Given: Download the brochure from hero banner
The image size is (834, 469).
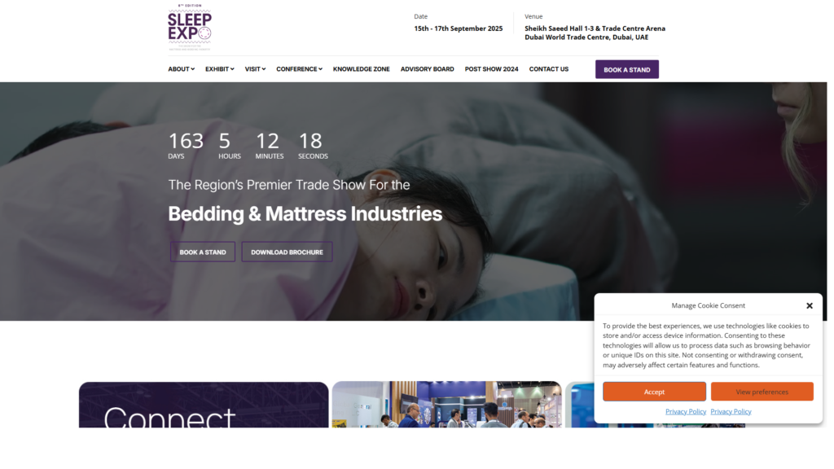Looking at the screenshot, I should (287, 252).
